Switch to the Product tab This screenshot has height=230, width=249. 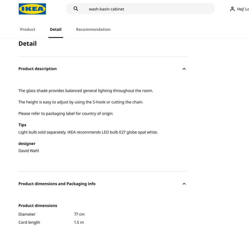[x=28, y=29]
